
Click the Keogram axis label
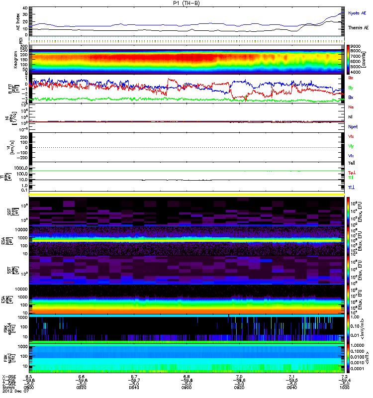15,59
